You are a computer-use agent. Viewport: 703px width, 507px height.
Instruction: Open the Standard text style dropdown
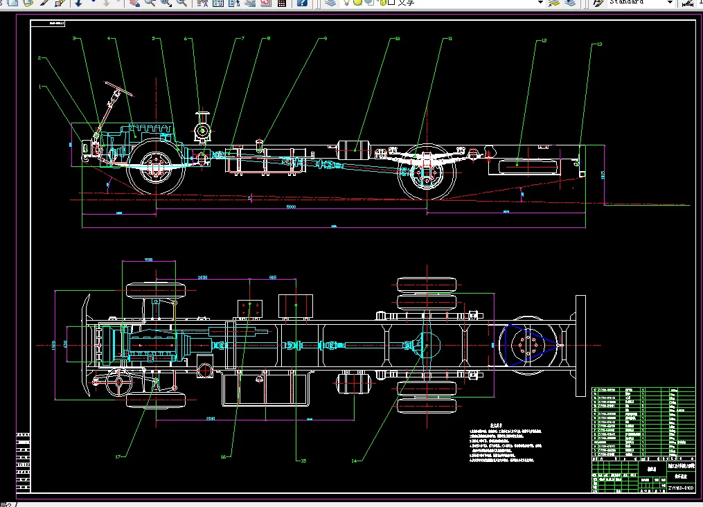click(x=669, y=3)
